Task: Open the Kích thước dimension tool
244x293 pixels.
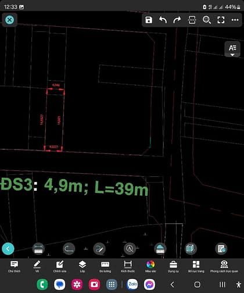Action: (128, 267)
